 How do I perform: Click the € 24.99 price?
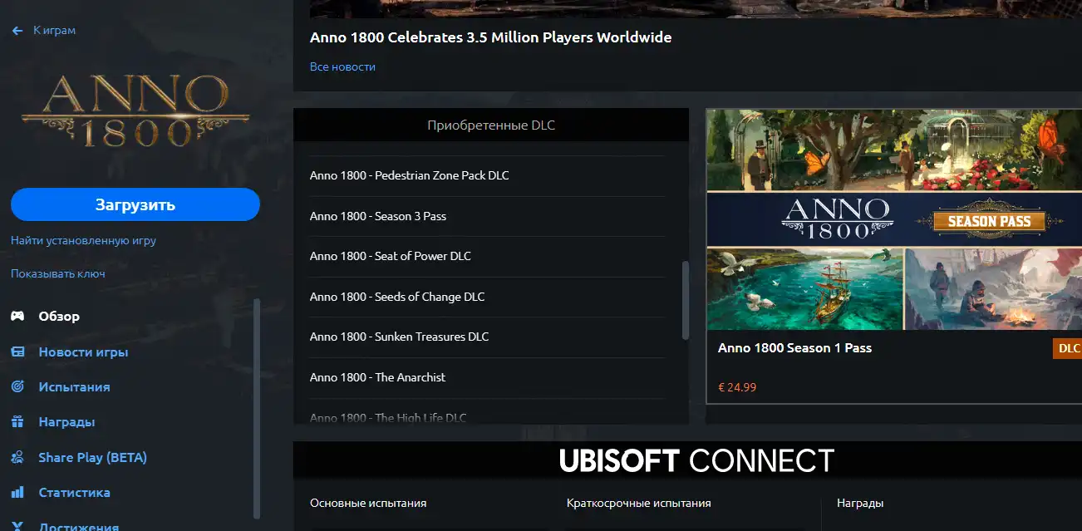point(737,387)
